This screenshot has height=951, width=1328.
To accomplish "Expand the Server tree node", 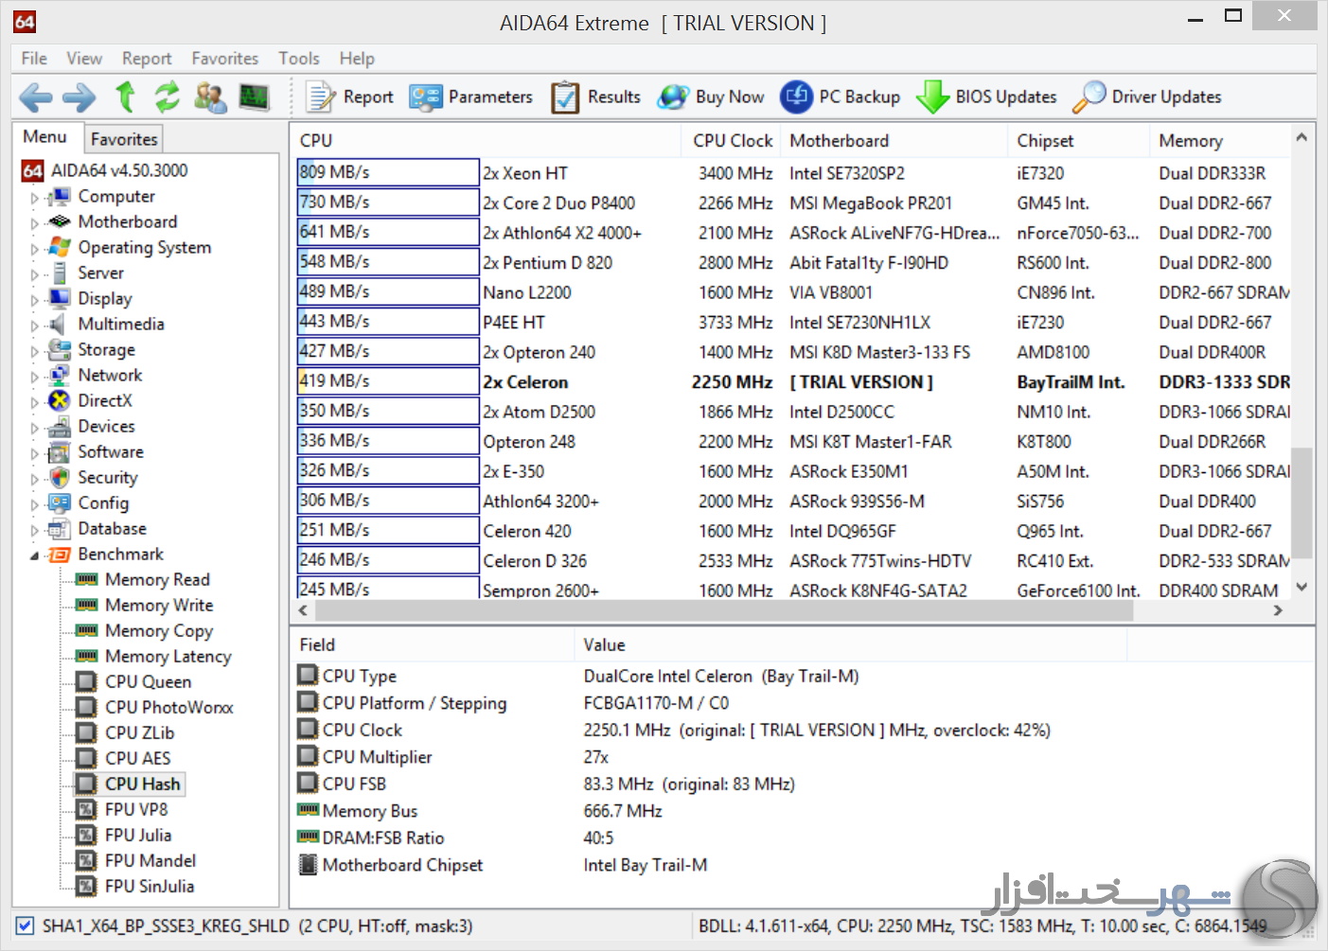I will 35,274.
